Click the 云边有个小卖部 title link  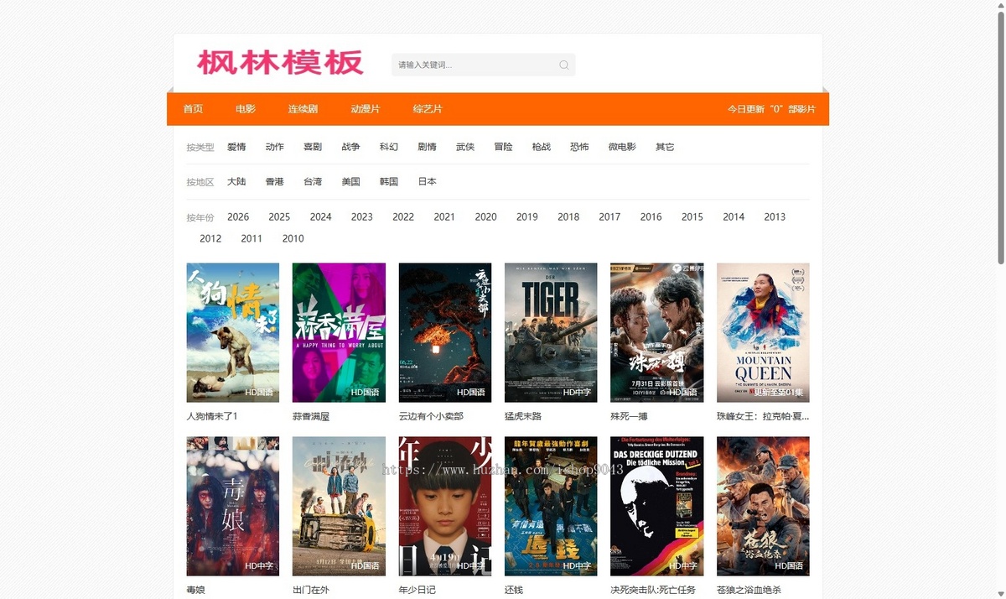tap(431, 416)
